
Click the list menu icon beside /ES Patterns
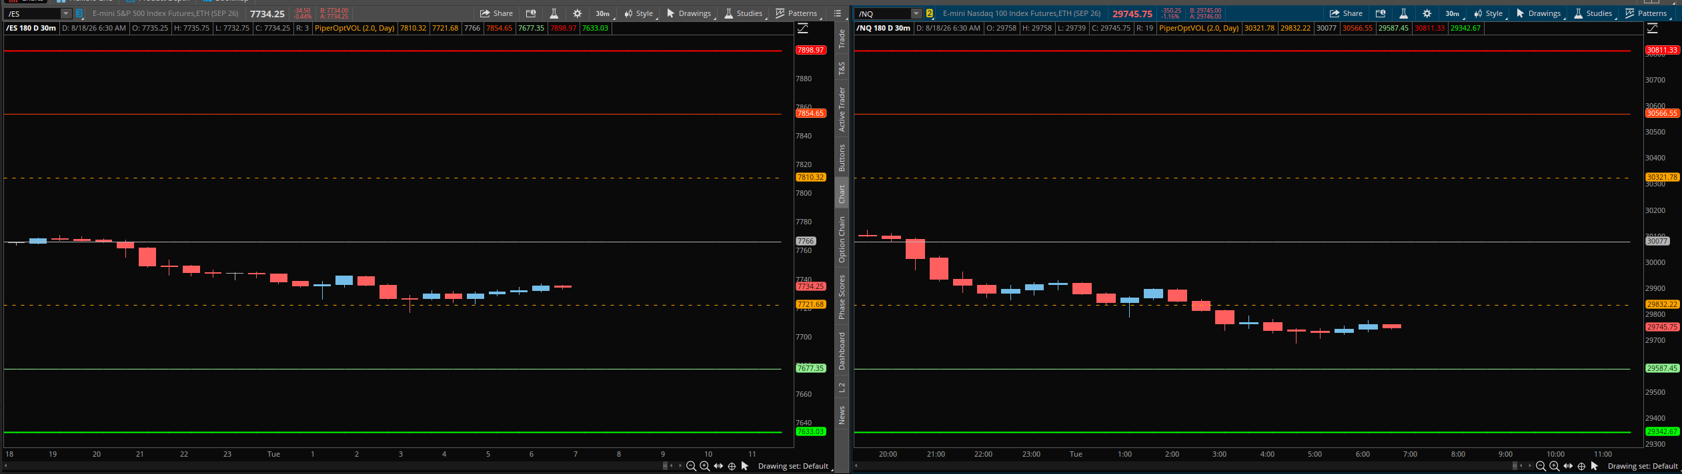[838, 13]
